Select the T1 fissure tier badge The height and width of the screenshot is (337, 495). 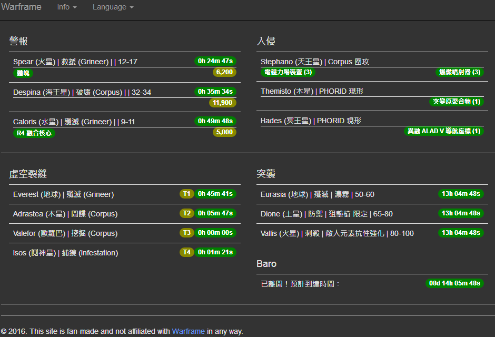pos(187,194)
